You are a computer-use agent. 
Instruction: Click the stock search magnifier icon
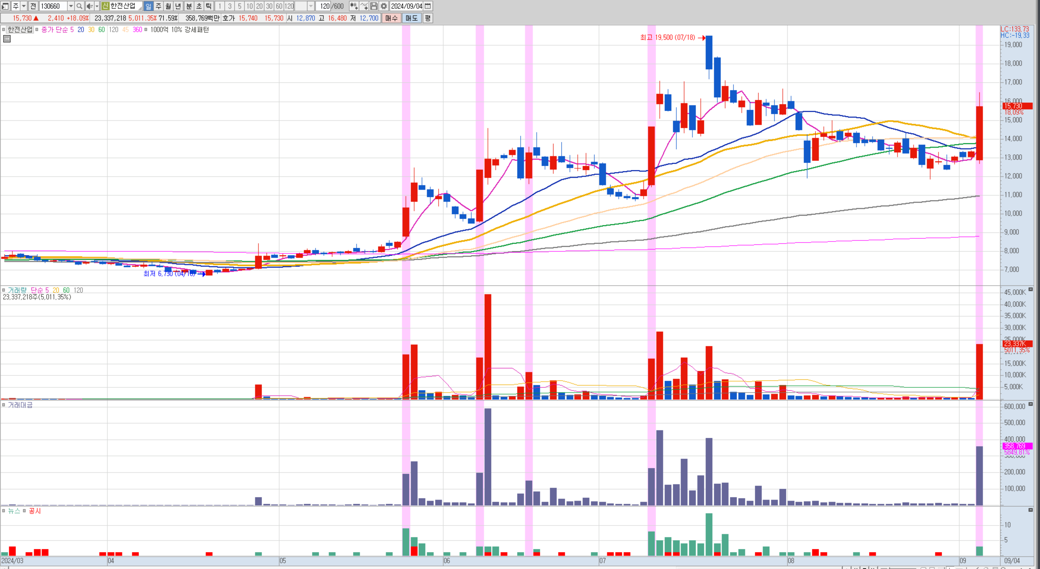[80, 6]
